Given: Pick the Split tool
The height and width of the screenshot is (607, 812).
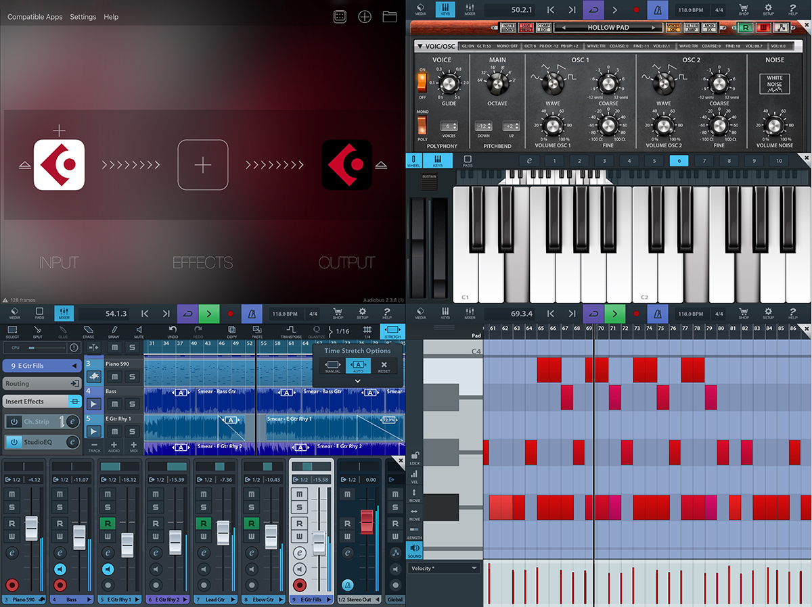Looking at the screenshot, I should click(x=37, y=331).
